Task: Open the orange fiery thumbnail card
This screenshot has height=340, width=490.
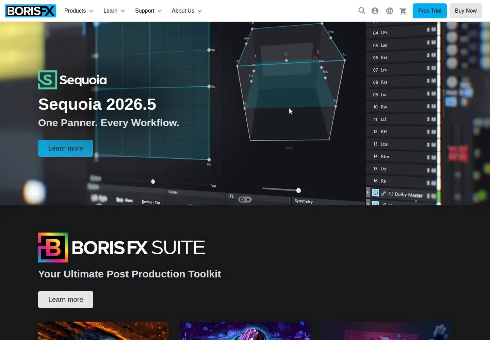Action: click(103, 331)
